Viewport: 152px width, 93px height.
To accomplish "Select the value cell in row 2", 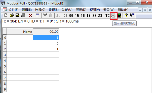I will tap(46, 49).
